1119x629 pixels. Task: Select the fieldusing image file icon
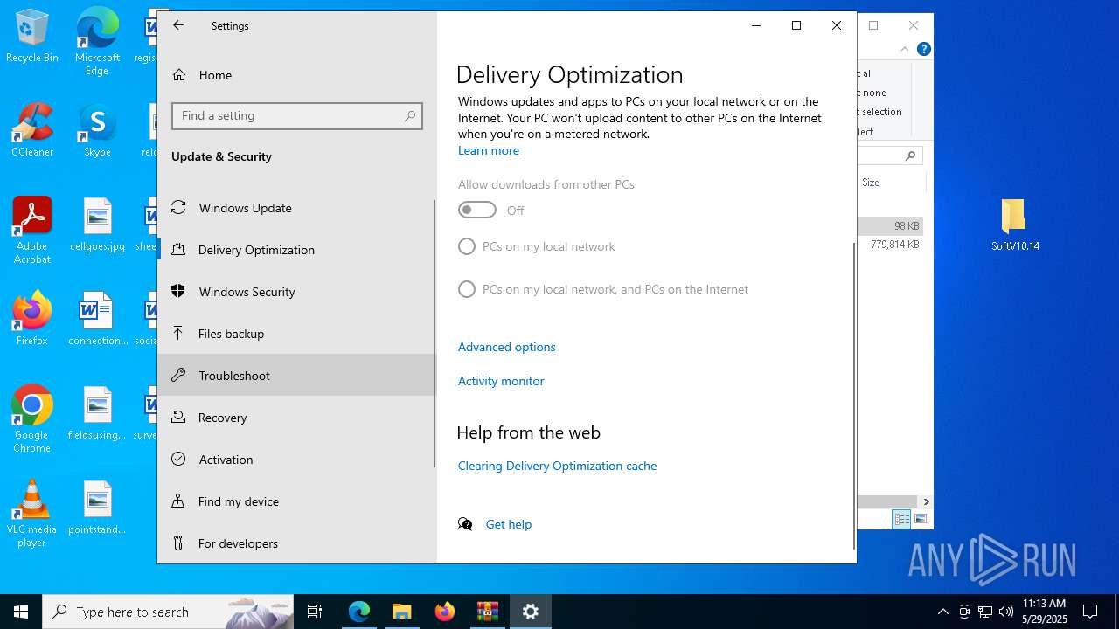[x=97, y=413]
